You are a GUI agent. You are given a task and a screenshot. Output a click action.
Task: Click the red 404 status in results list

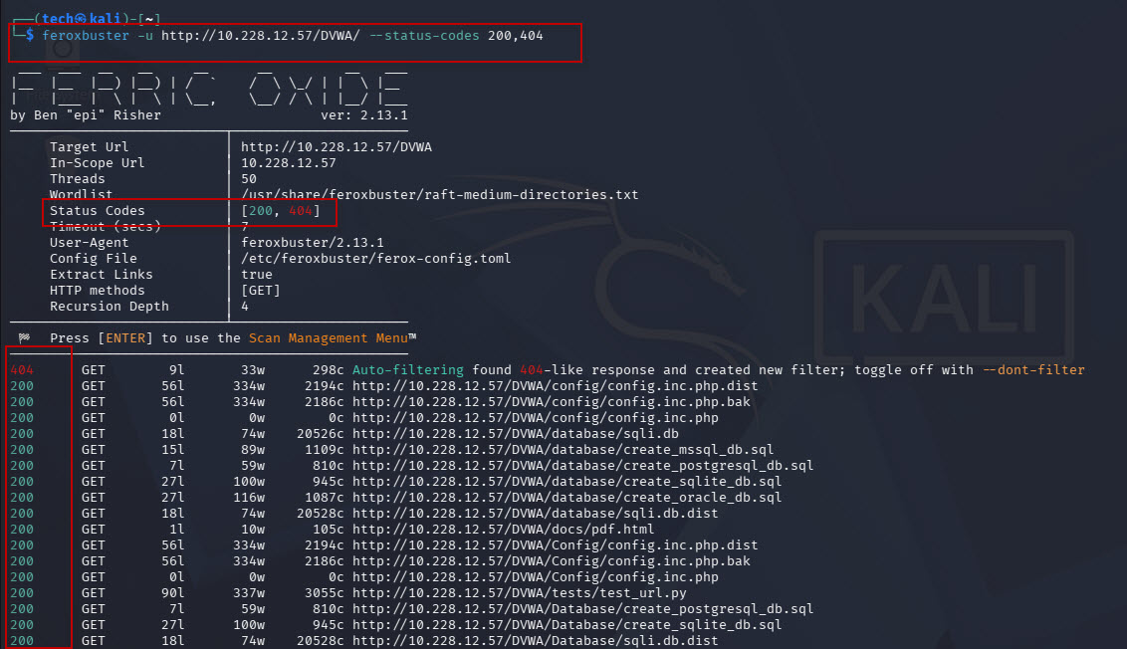(22, 369)
